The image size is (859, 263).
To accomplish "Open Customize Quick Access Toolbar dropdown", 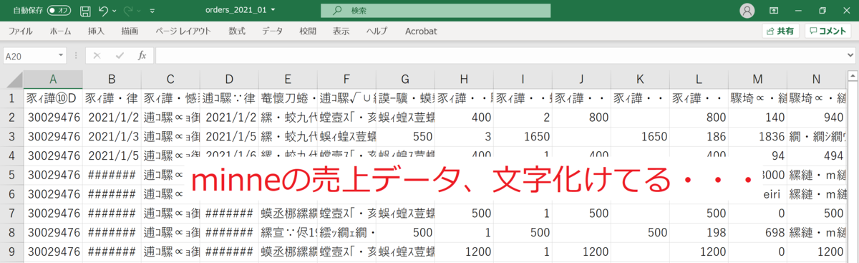I will pos(152,11).
